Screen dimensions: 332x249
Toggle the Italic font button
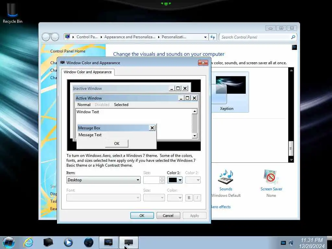point(197,197)
